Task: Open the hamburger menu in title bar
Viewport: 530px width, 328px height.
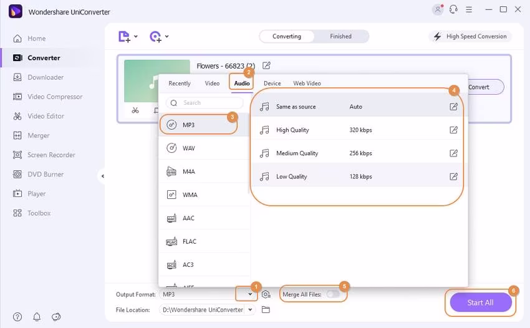Action: click(x=469, y=9)
